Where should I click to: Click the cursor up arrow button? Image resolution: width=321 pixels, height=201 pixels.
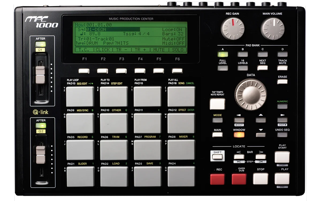[261, 120]
